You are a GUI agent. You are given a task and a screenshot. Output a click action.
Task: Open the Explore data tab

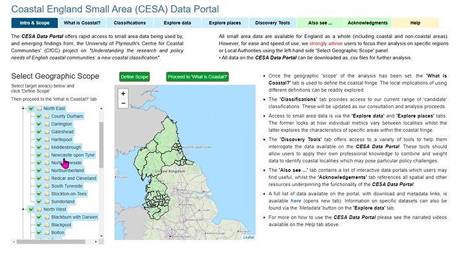coord(177,23)
